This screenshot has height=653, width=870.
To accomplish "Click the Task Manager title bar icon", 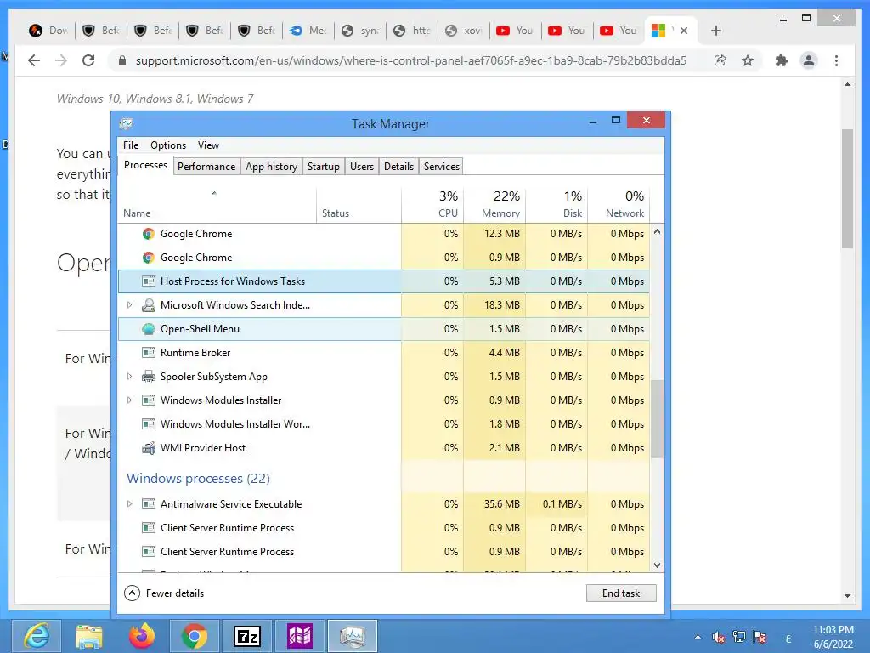I will pos(126,123).
